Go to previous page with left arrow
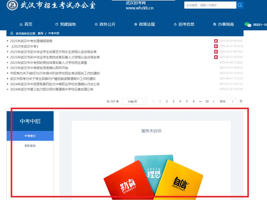Viewport: 267px width, 200px height. (x=153, y=101)
